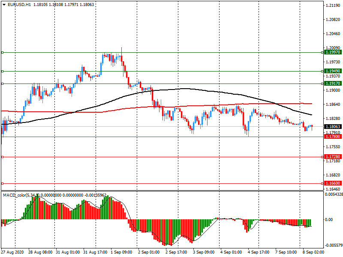Click the black current price label 1.18063

click(x=333, y=127)
